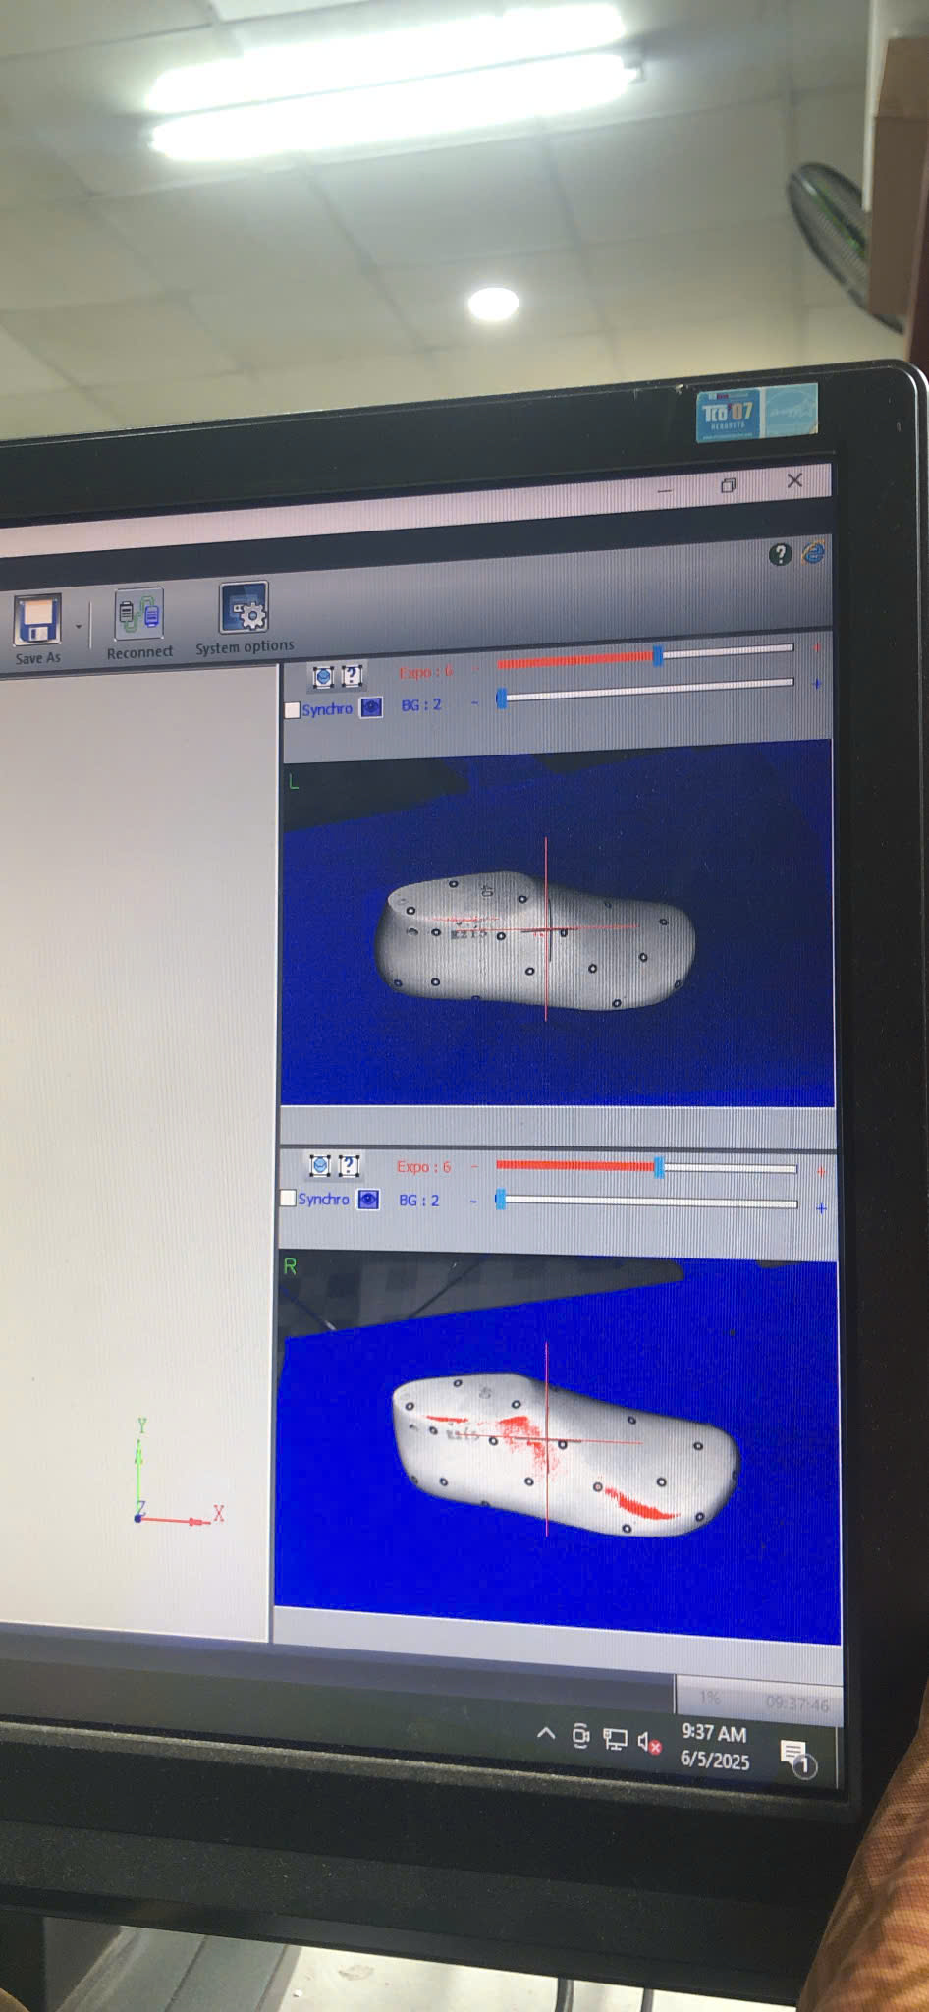Click the muted volume tray icon
The height and width of the screenshot is (2012, 929).
click(x=648, y=1742)
